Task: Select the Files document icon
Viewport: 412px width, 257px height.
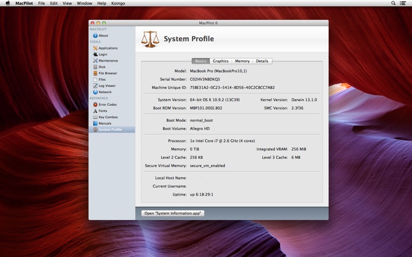Action: [95, 80]
